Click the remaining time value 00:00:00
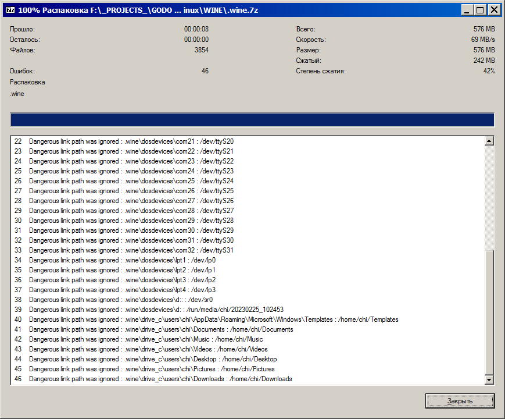505x419 pixels. (x=196, y=40)
